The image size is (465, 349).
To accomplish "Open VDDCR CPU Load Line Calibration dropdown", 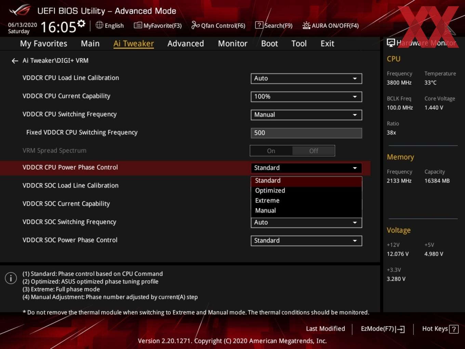I will pos(306,78).
